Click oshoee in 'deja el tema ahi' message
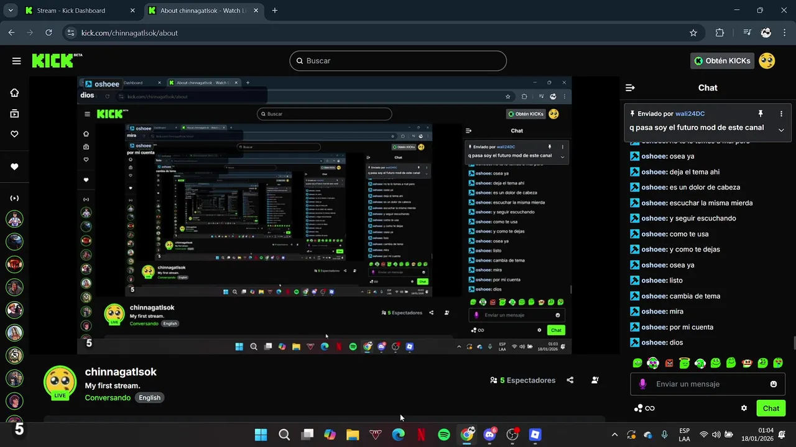 coord(654,172)
